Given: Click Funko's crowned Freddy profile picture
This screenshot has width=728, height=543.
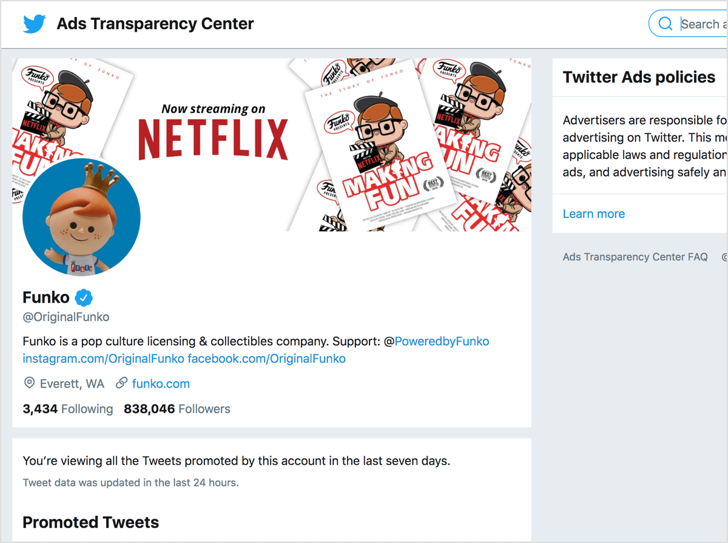Looking at the screenshot, I should [x=81, y=217].
